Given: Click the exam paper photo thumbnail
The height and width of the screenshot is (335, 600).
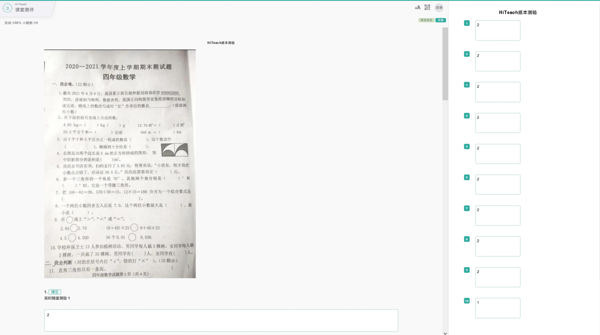Looking at the screenshot, I should pos(120,164).
